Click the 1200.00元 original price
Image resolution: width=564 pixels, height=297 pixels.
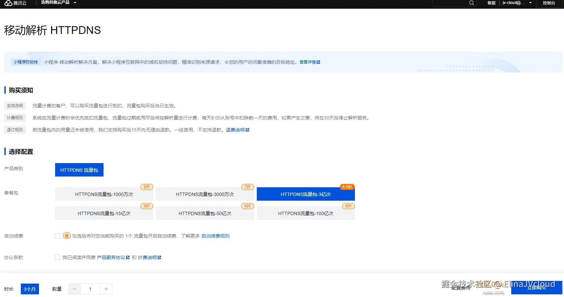493,293
